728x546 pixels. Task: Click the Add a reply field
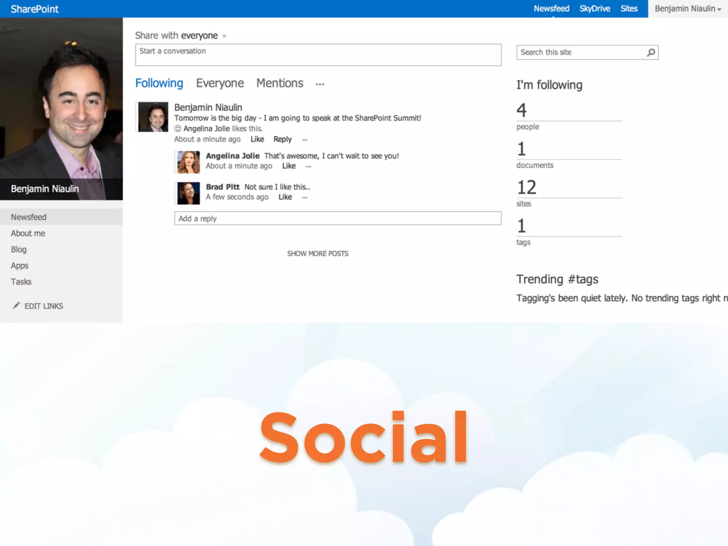(338, 218)
